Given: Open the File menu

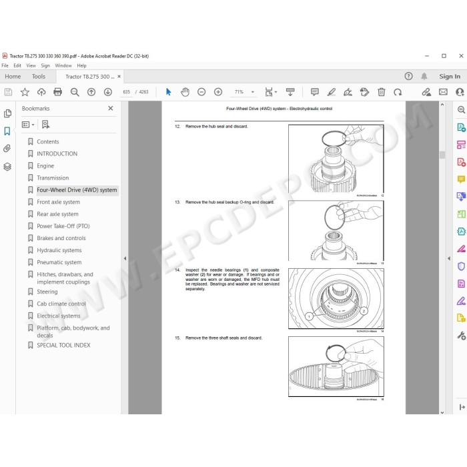Looking at the screenshot, I should [x=5, y=65].
